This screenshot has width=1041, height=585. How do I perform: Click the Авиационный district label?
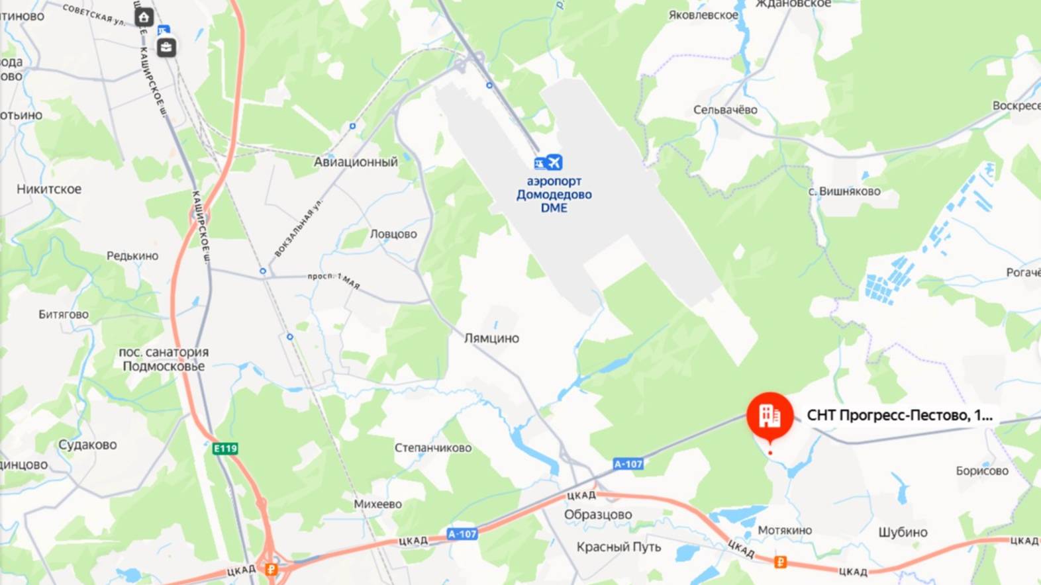click(356, 161)
